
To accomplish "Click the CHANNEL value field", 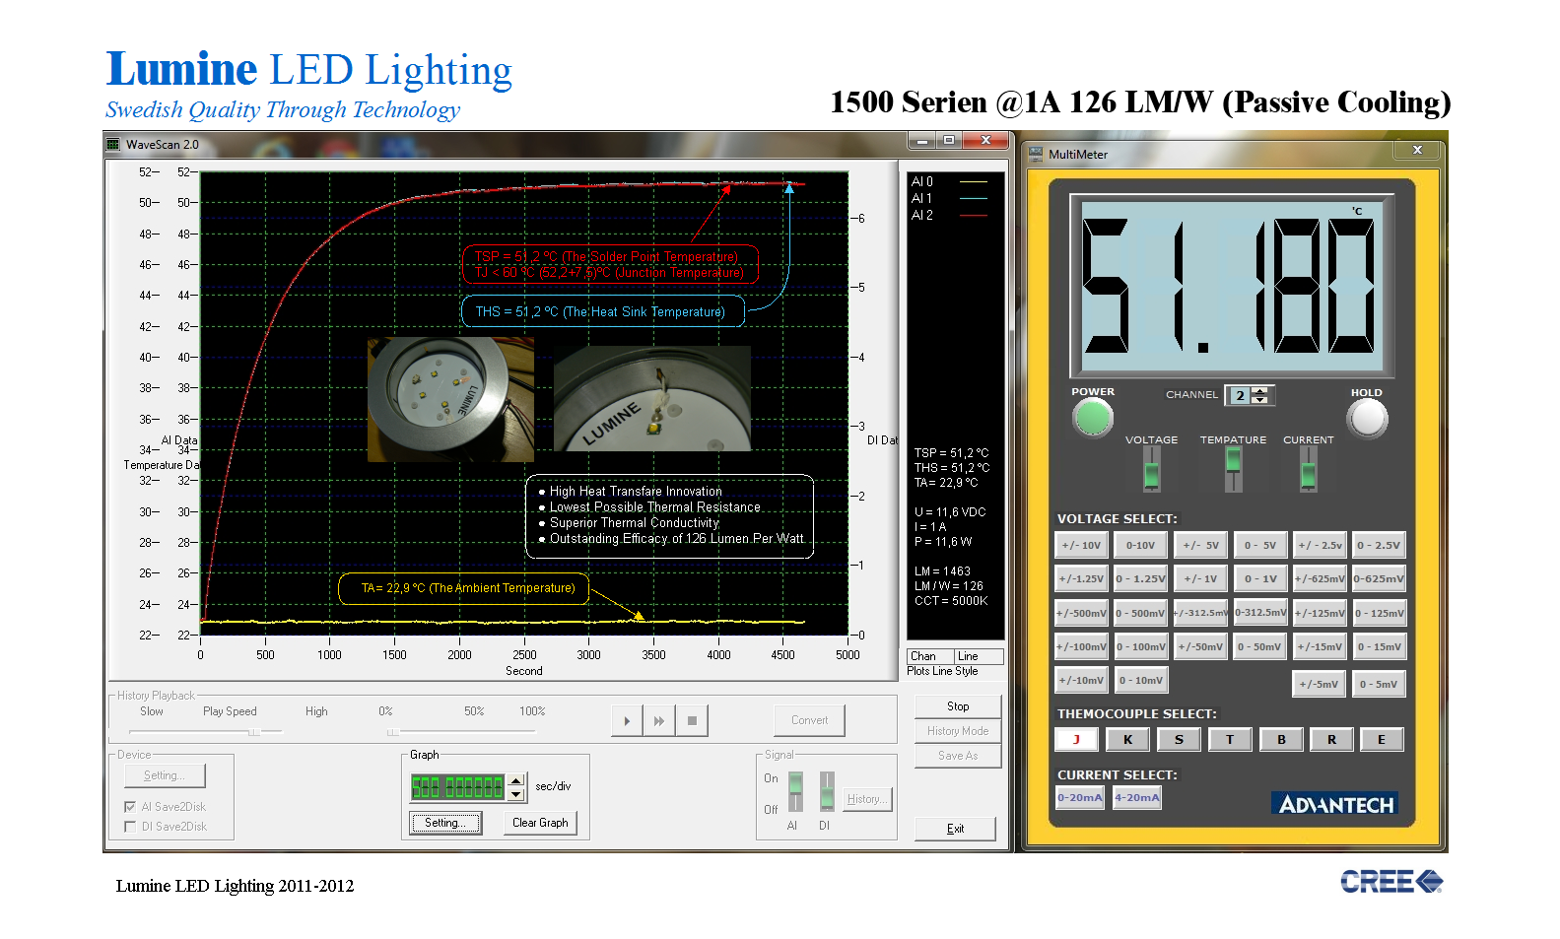I will pyautogui.click(x=1240, y=396).
